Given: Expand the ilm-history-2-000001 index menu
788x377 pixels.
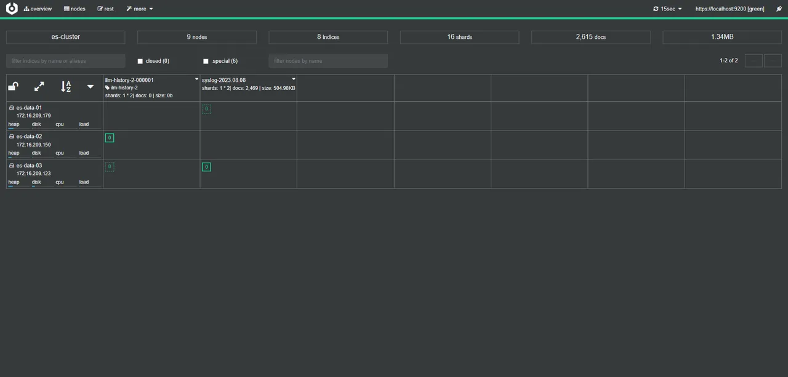Looking at the screenshot, I should 196,79.
